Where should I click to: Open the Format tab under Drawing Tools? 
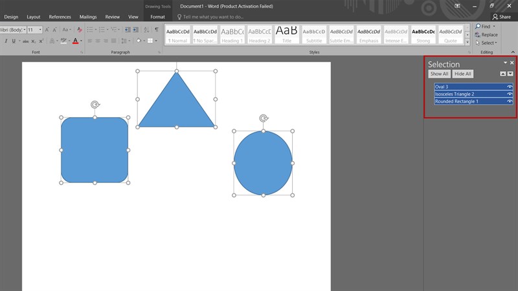click(157, 17)
